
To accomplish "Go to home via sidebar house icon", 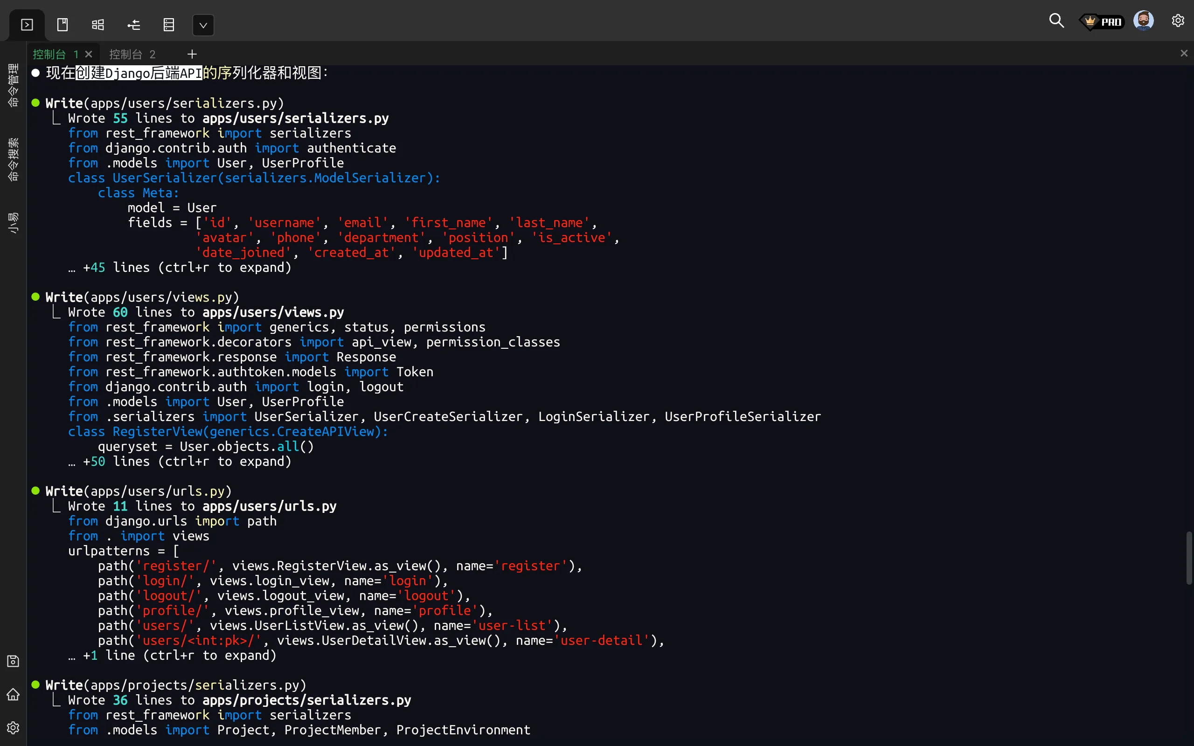I will (x=14, y=695).
